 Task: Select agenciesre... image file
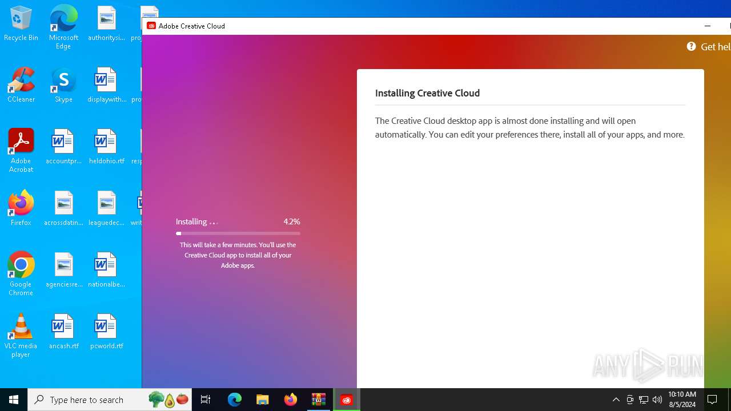click(x=63, y=271)
